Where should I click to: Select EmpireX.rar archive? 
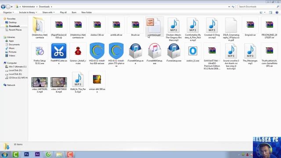(250, 26)
